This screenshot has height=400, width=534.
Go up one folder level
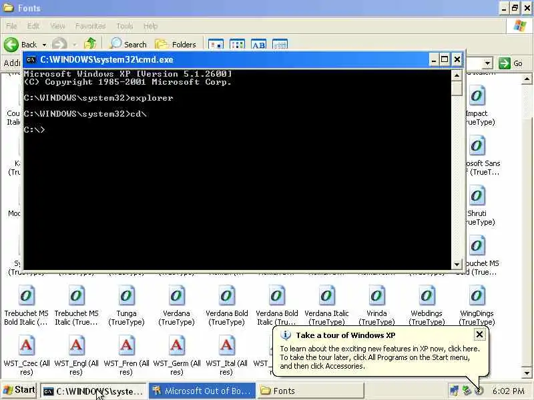90,44
